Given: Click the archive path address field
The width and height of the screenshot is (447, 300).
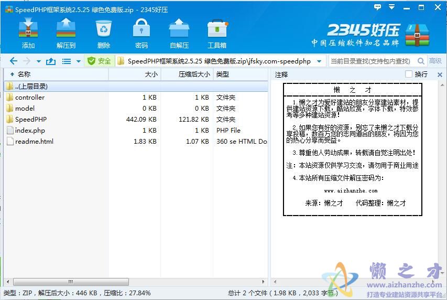Looking at the screenshot, I should coord(219,61).
